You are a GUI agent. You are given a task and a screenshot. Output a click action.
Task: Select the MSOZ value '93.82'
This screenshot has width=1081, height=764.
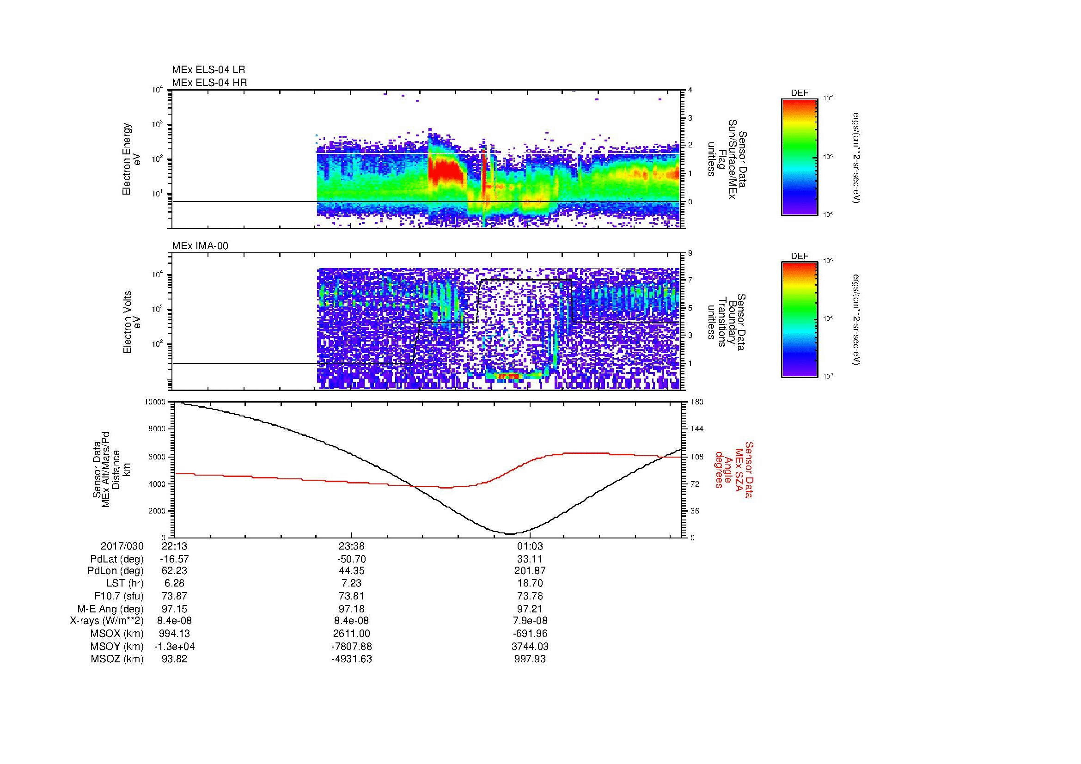[x=174, y=659]
